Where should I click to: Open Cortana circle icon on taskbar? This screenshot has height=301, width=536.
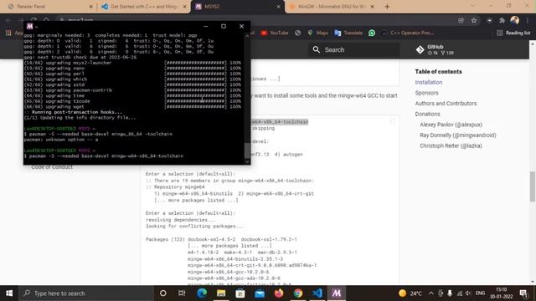pyautogui.click(x=163, y=293)
